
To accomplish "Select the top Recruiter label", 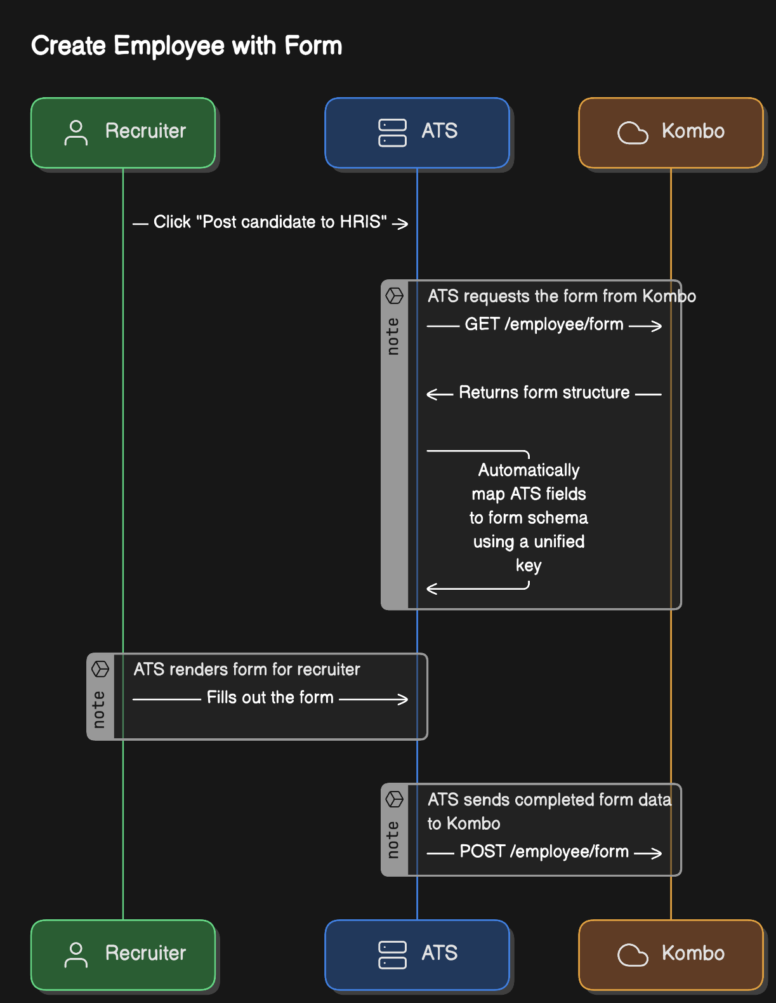I will [145, 131].
